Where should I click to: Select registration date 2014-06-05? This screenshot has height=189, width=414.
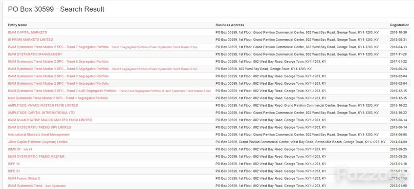coord(398,134)
